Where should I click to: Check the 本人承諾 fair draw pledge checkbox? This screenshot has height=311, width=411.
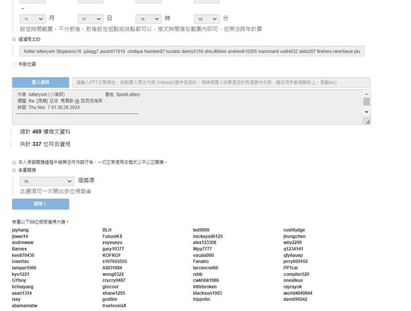(14, 163)
